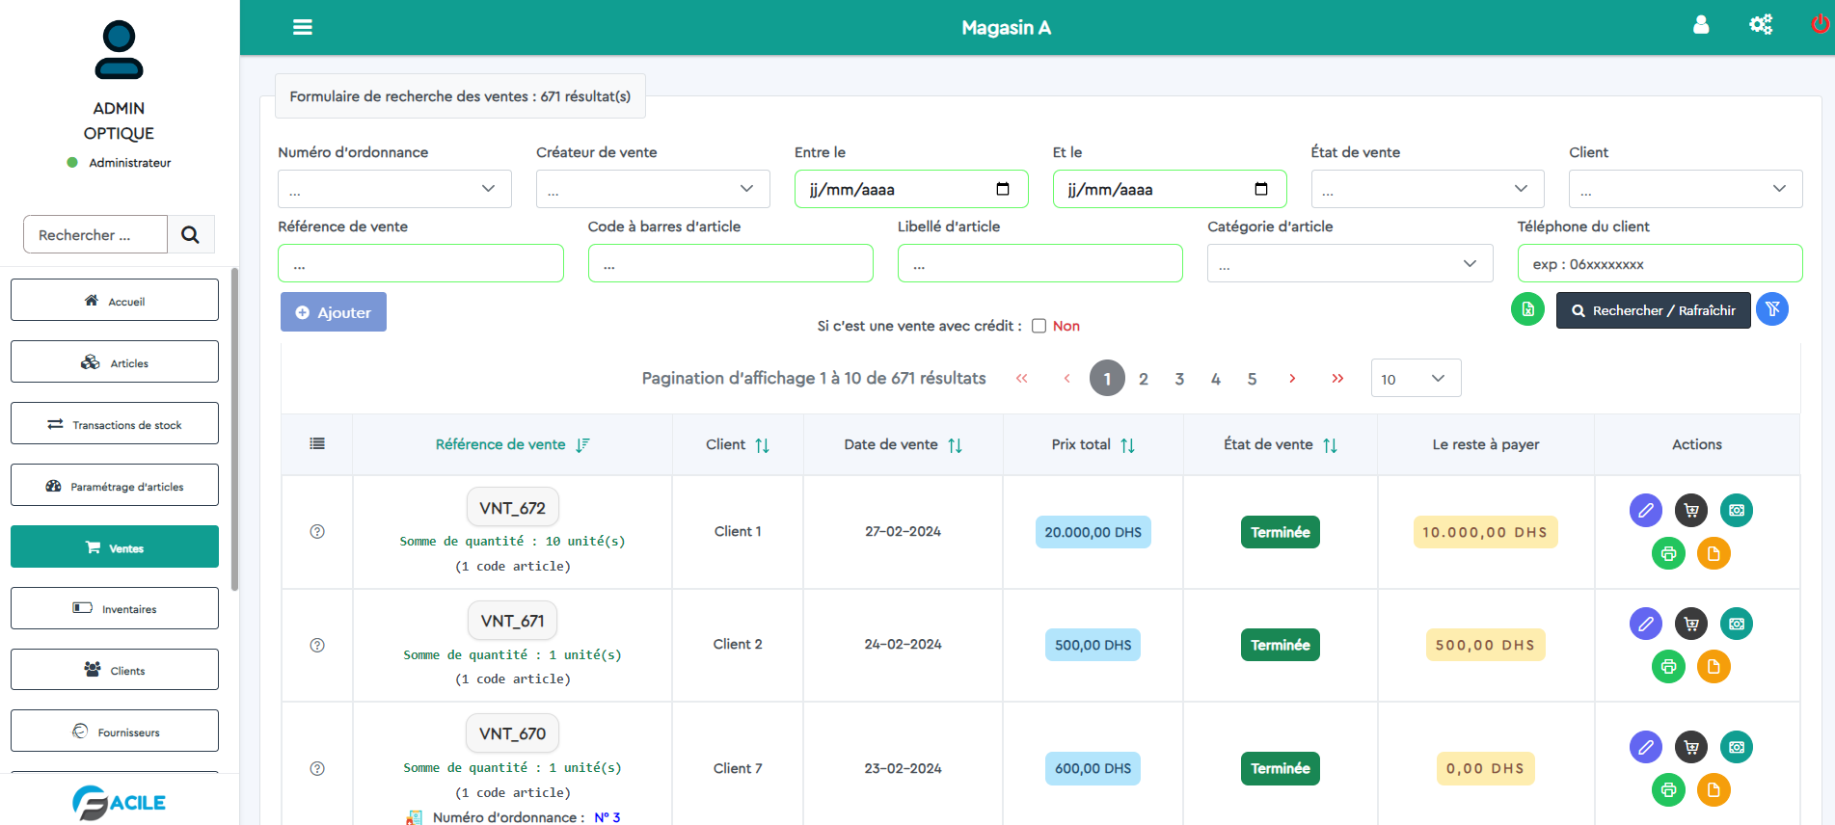Export results with the green Excel icon
The width and height of the screenshot is (1835, 825).
[1527, 309]
